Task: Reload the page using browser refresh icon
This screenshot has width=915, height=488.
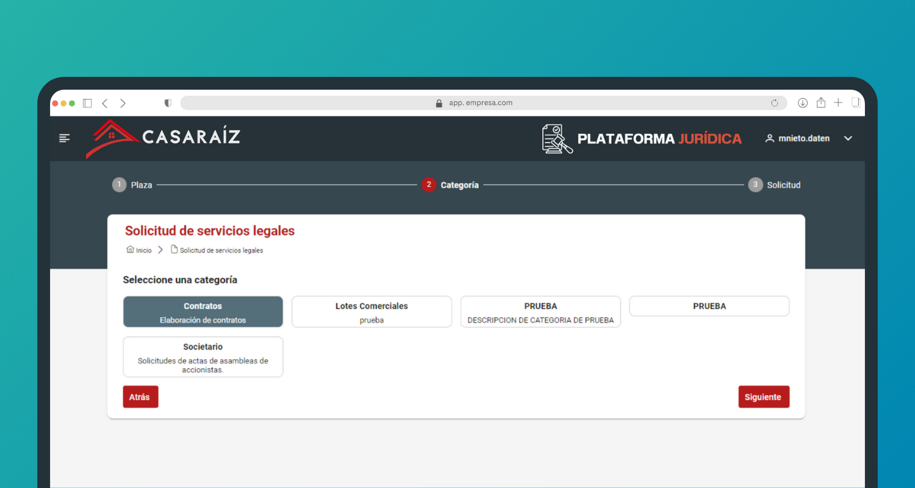Action: pos(775,103)
